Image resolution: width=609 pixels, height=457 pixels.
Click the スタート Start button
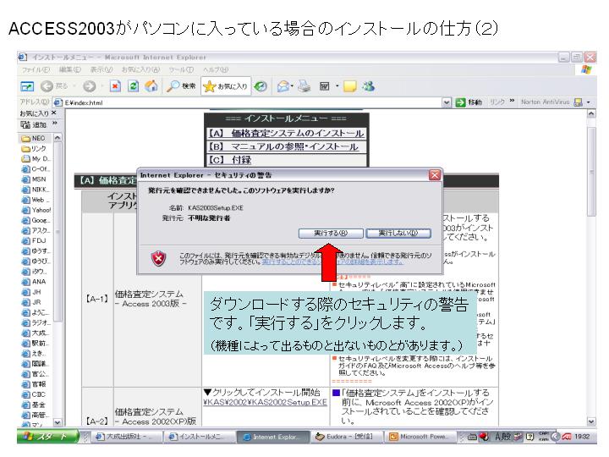pos(47,437)
